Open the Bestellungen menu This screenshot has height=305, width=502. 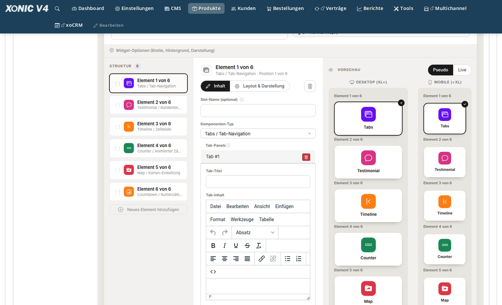pos(285,8)
